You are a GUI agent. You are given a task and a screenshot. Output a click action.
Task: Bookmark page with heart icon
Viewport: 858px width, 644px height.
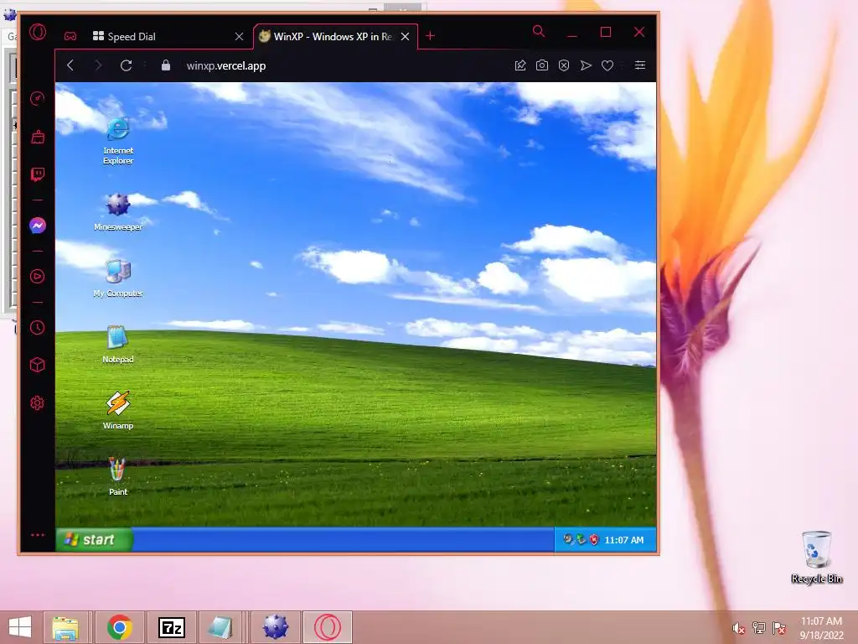tap(607, 65)
